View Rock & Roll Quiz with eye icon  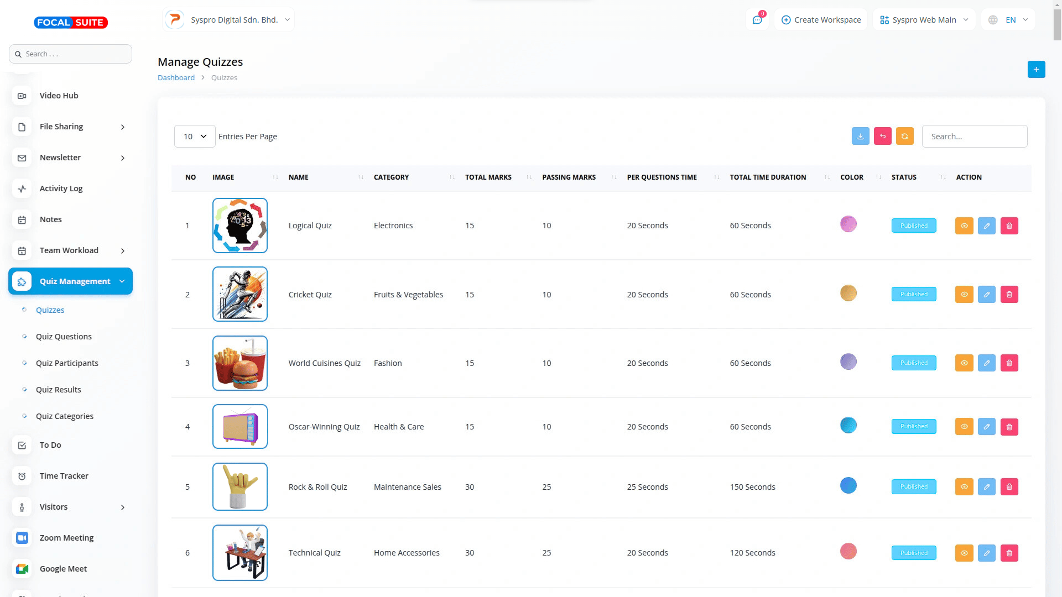pyautogui.click(x=964, y=486)
